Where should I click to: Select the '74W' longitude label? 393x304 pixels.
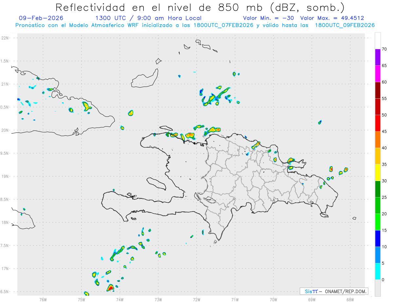(120, 299)
